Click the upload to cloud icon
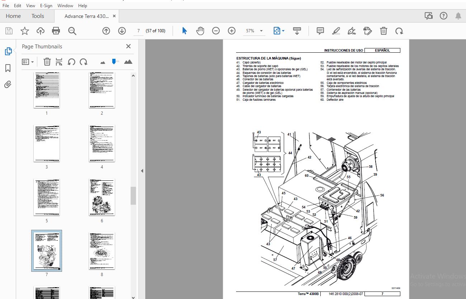Viewport: 466px width, 299px height. [x=41, y=31]
